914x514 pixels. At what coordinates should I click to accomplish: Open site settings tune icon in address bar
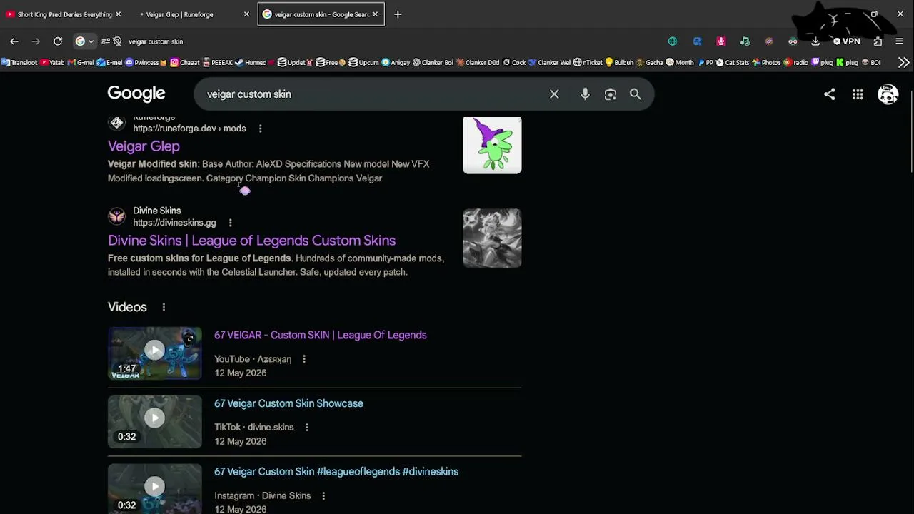106,41
